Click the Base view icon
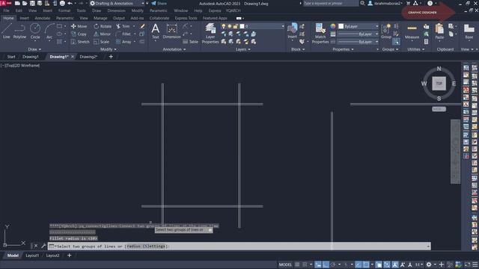This screenshot has height=269, width=479. tap(469, 31)
